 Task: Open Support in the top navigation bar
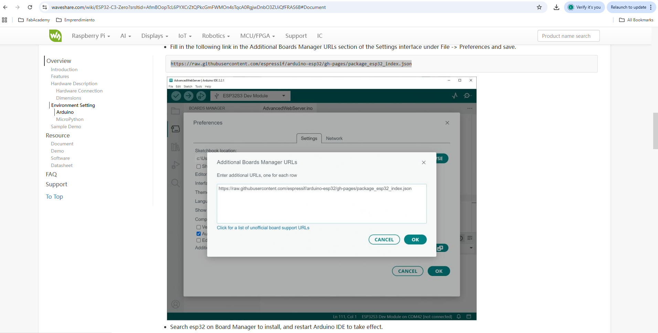coord(296,36)
